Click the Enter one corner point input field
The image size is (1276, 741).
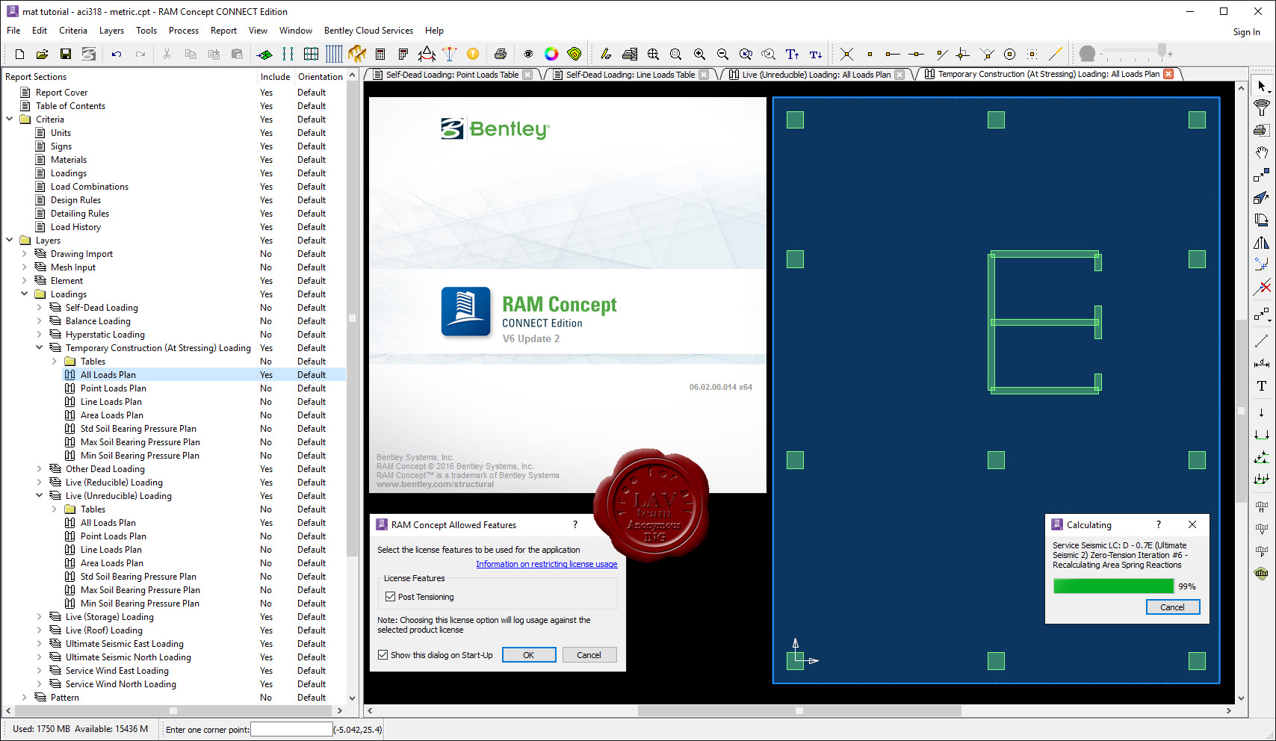tap(291, 729)
